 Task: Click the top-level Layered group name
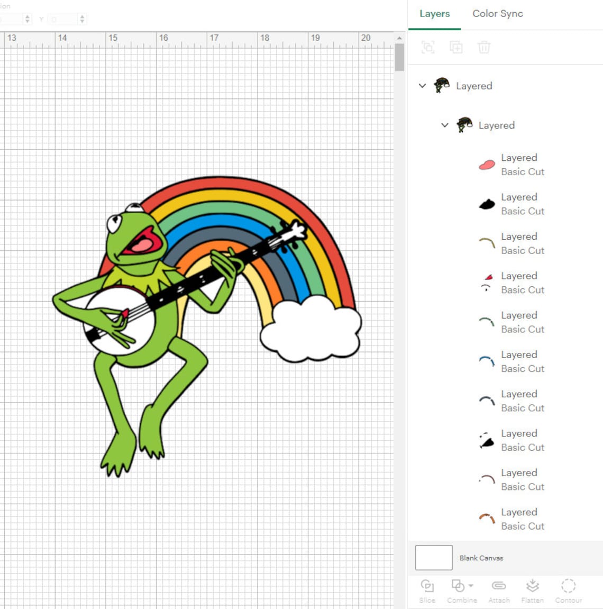click(474, 86)
